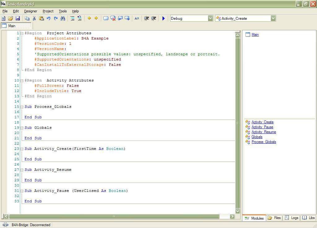Collapse the Sub Activity_Create block

[x=22, y=149]
